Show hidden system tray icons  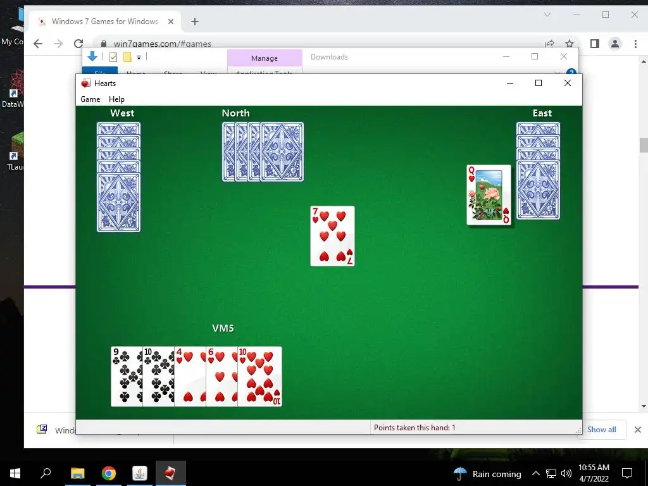click(x=535, y=473)
